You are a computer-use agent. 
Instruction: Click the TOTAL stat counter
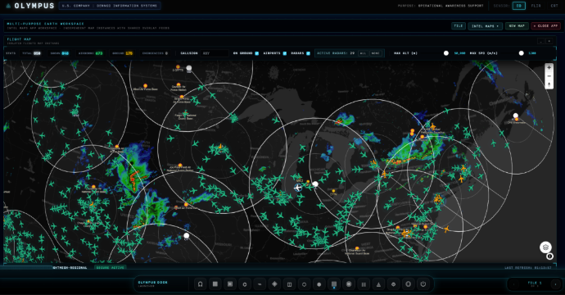(31, 53)
